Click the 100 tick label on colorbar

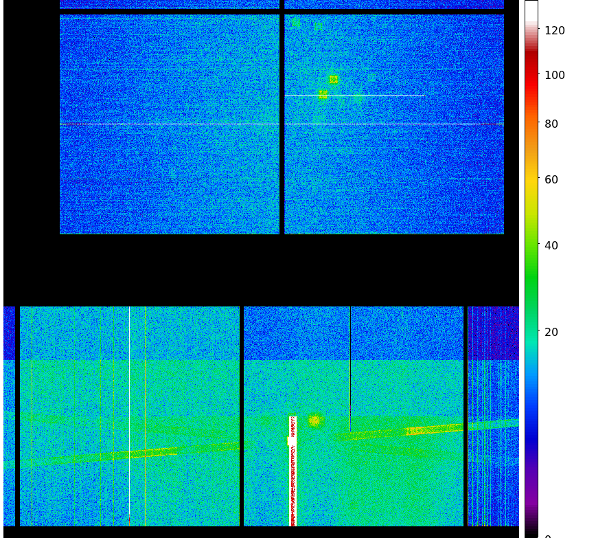554,75
